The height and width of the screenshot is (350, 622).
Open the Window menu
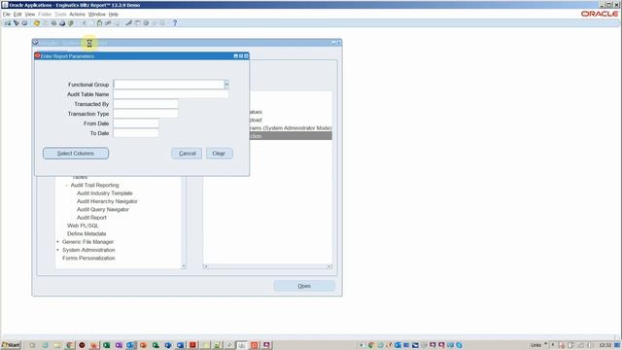coord(97,15)
